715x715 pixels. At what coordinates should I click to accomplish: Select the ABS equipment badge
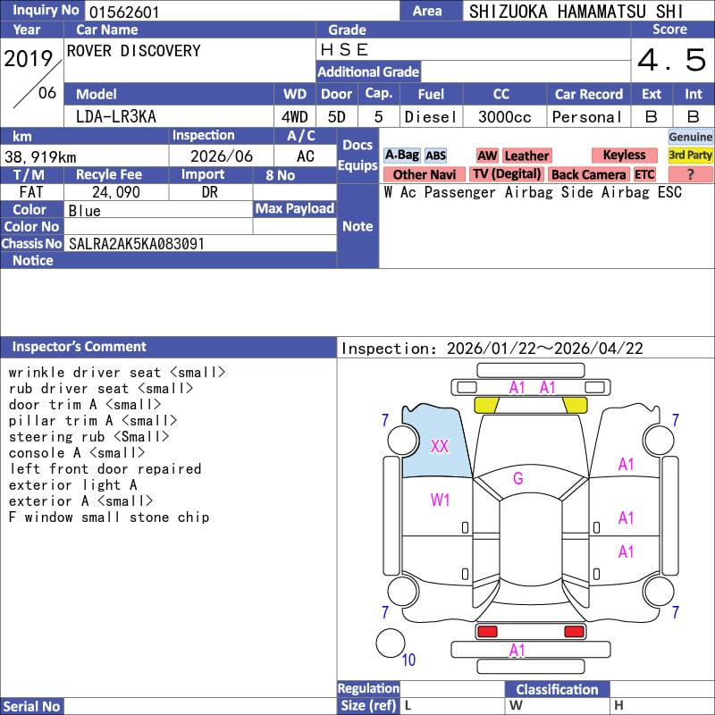click(x=435, y=156)
